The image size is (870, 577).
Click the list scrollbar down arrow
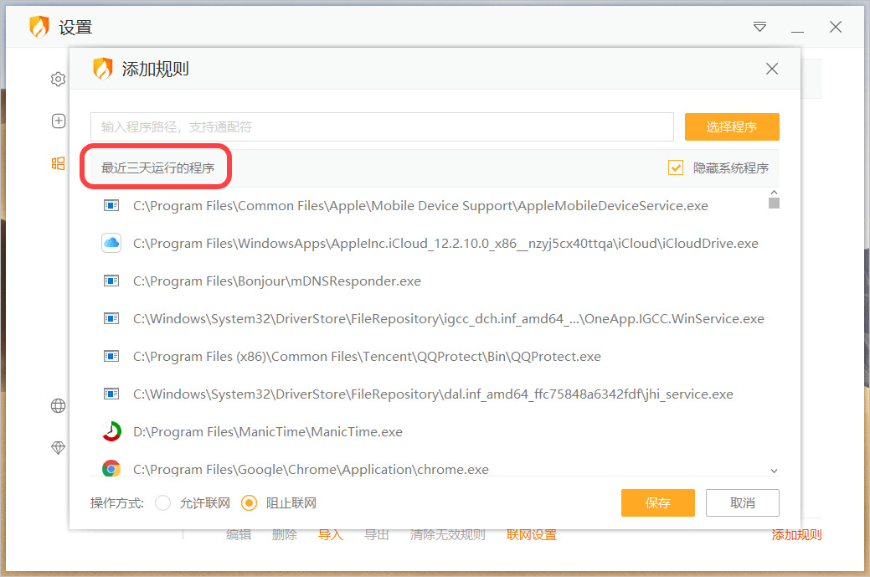[774, 471]
